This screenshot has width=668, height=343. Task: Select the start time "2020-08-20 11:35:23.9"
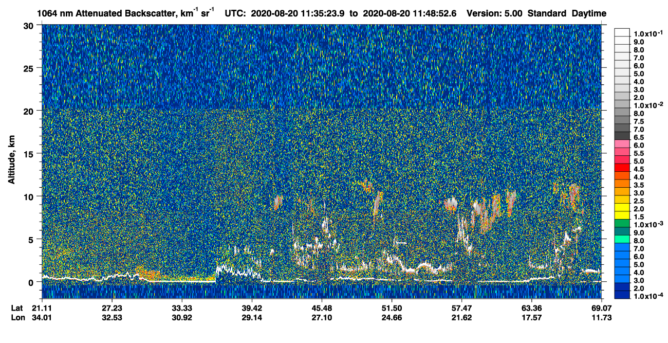point(299,14)
